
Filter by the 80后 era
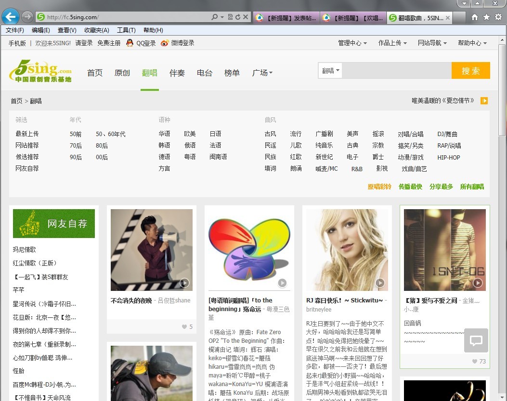coord(102,146)
